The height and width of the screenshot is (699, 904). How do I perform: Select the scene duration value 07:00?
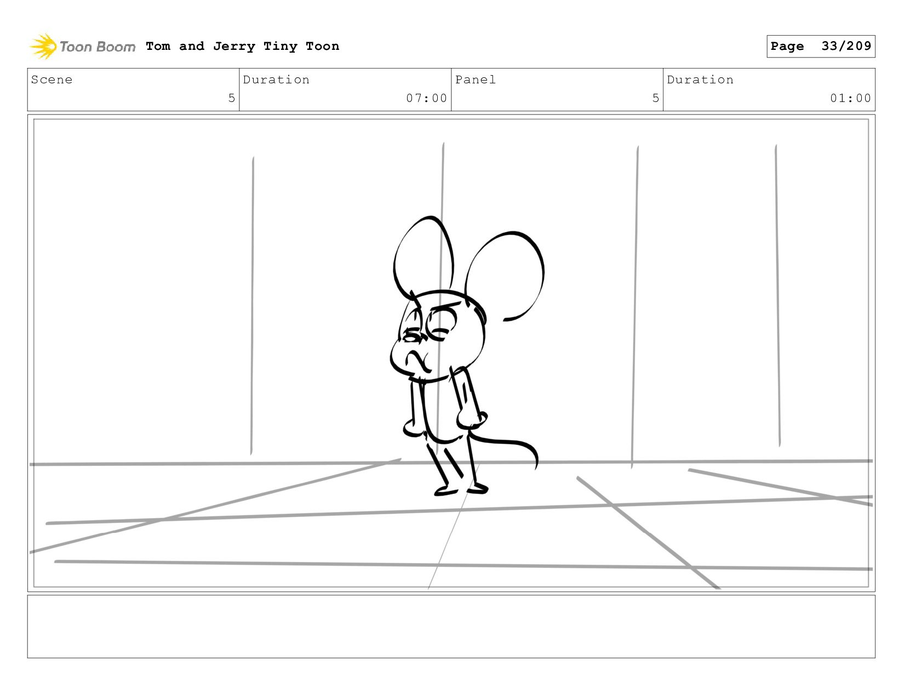pyautogui.click(x=427, y=98)
